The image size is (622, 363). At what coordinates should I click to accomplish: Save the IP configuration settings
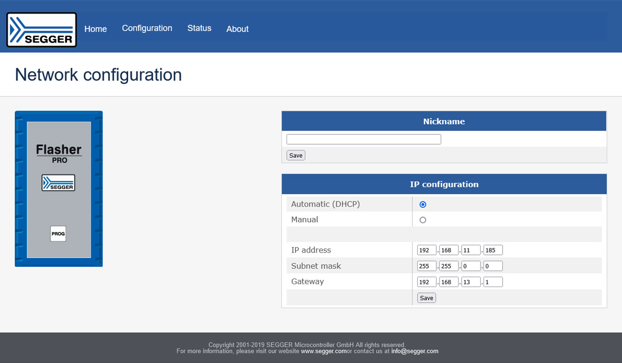tap(426, 298)
